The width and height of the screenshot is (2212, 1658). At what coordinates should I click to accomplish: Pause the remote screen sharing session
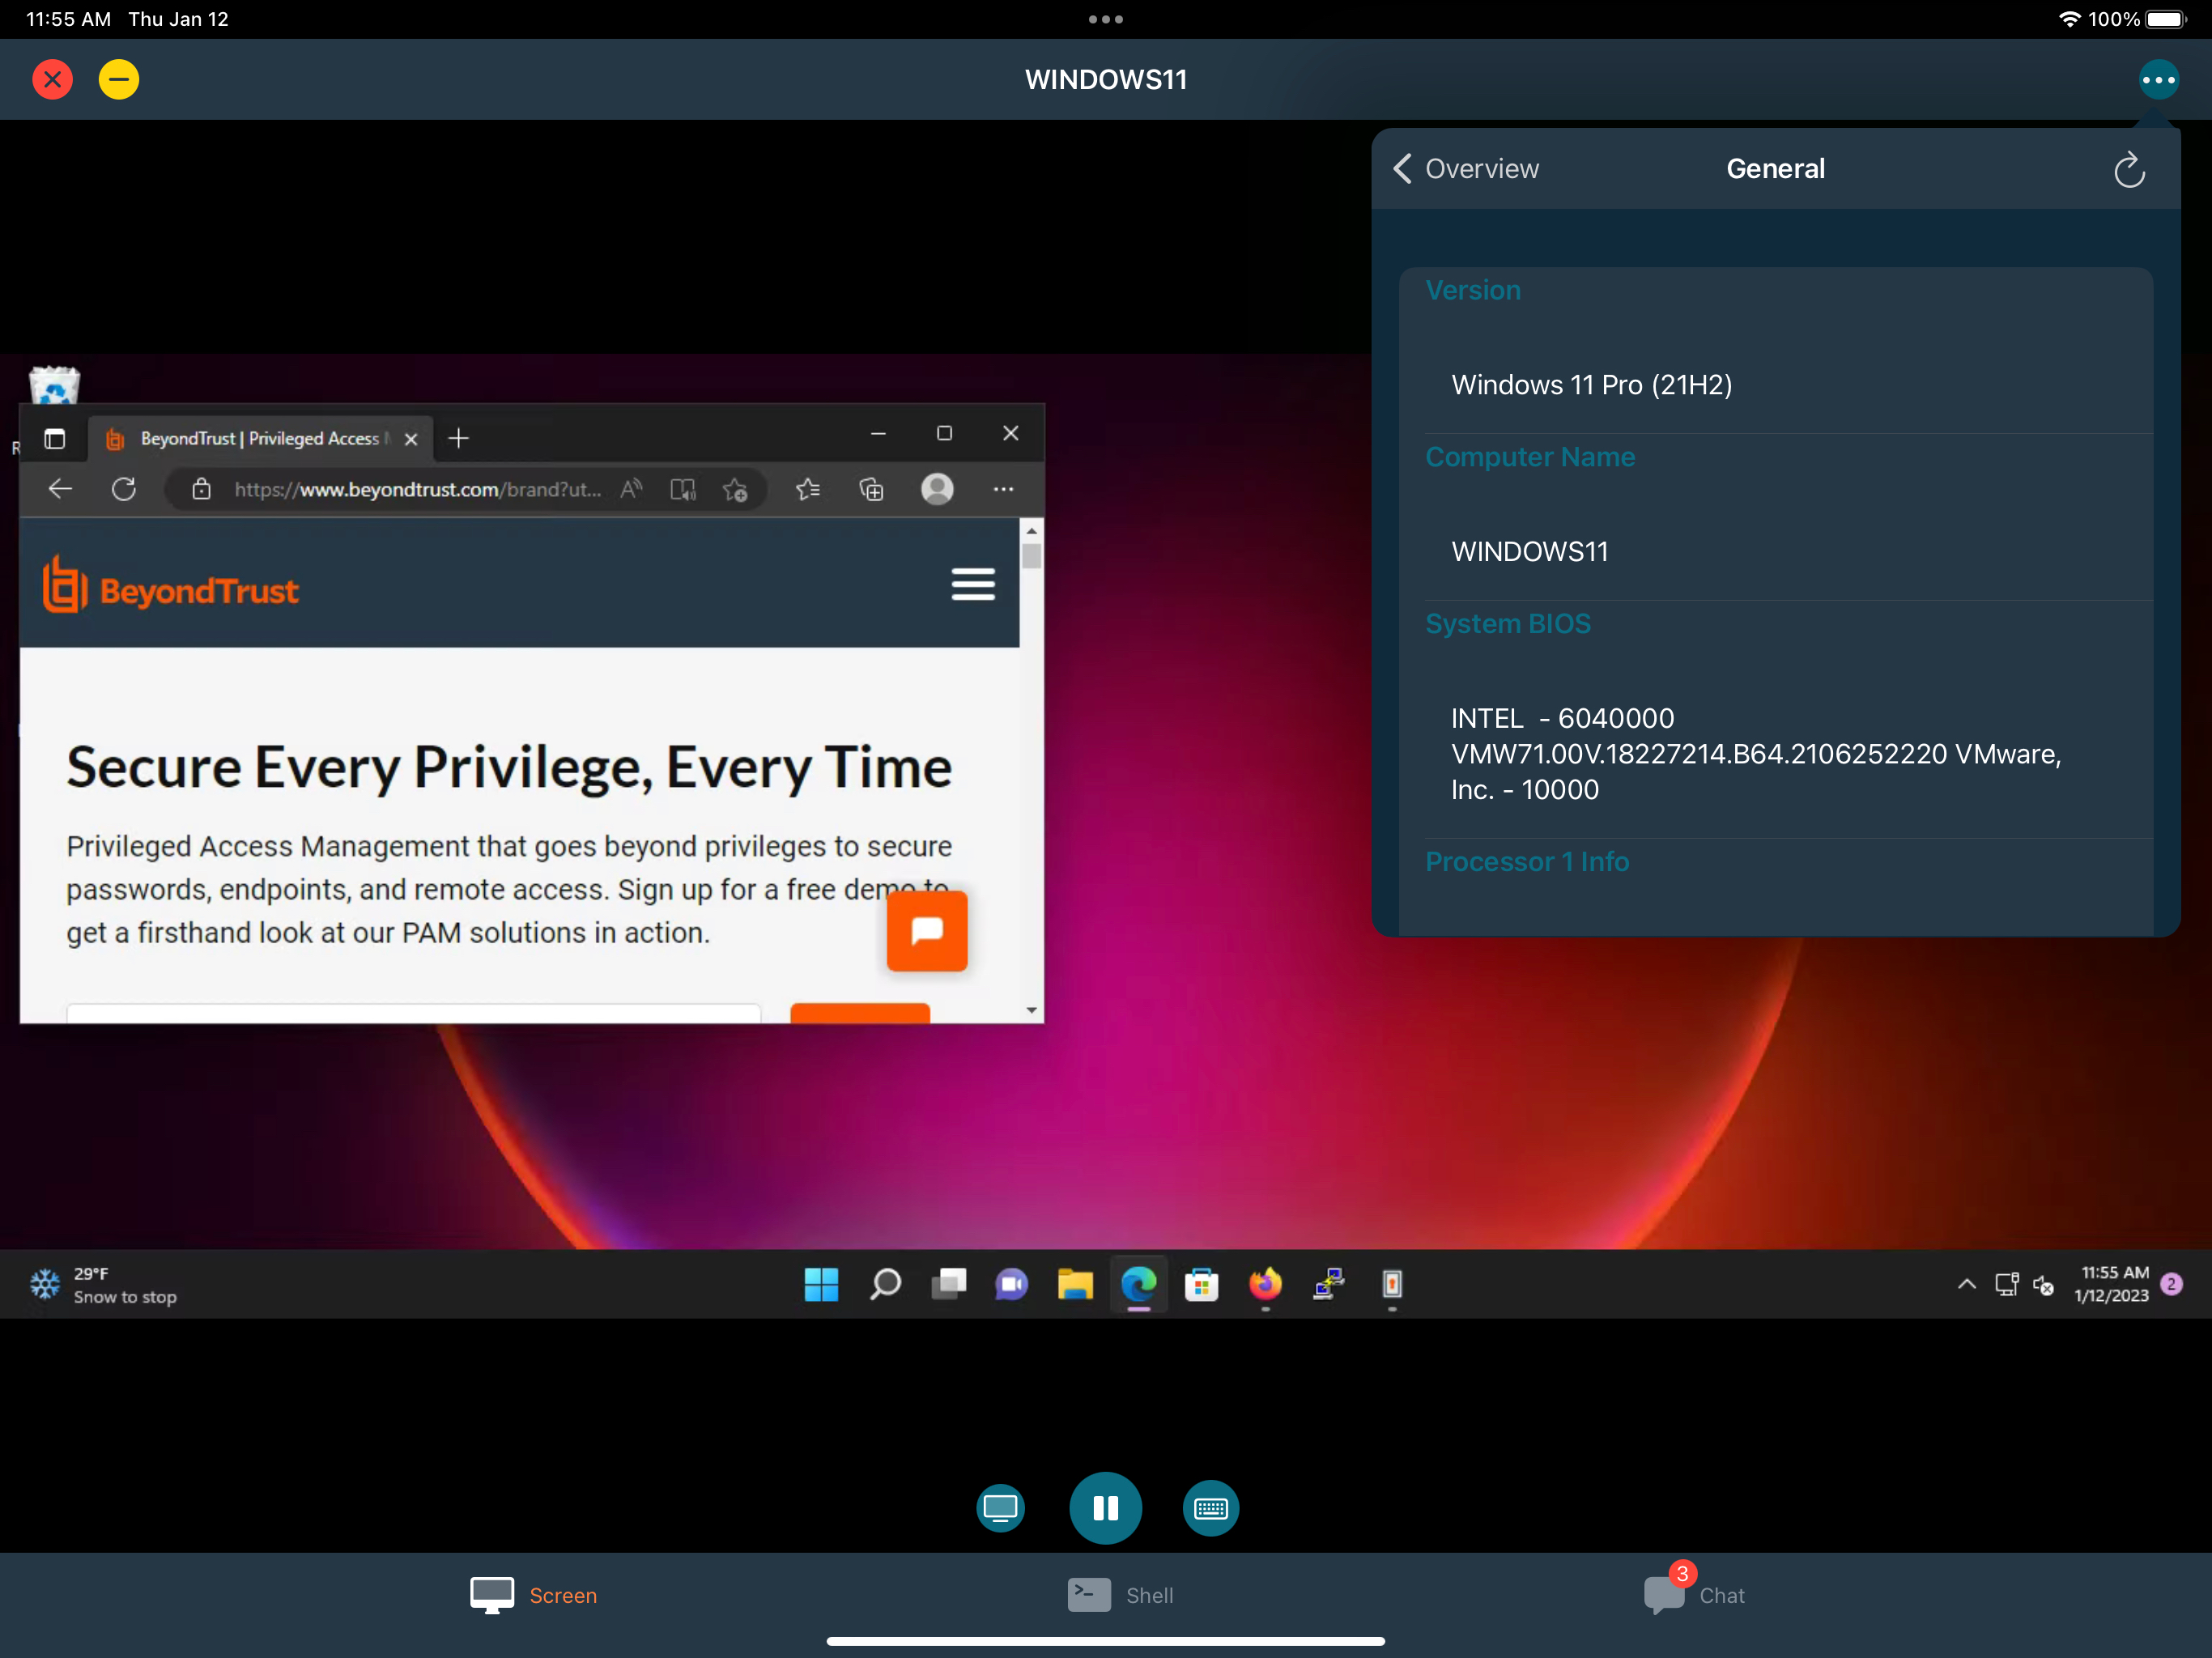point(1105,1507)
